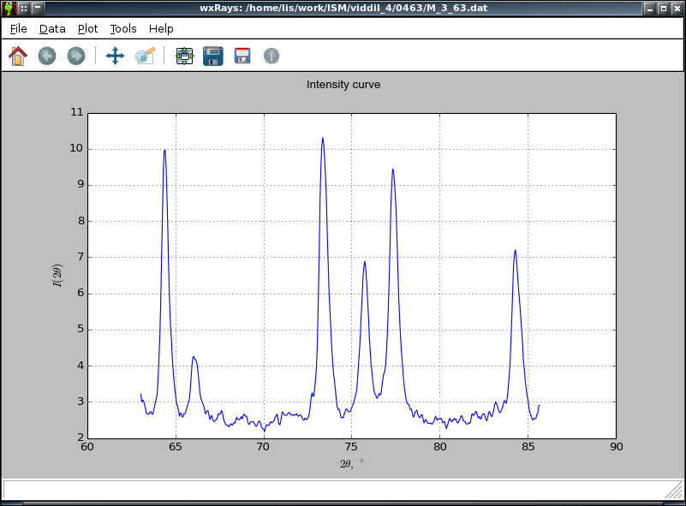Image resolution: width=686 pixels, height=506 pixels.
Task: Click the blue floppy save icon
Action: 213,57
